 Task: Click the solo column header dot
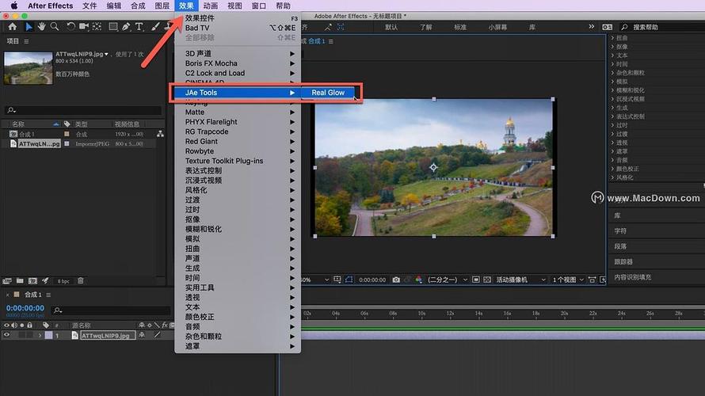tap(21, 325)
